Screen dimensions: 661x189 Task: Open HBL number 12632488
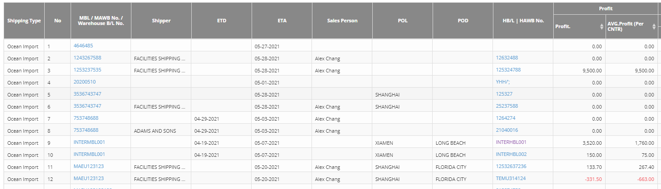[x=507, y=58]
